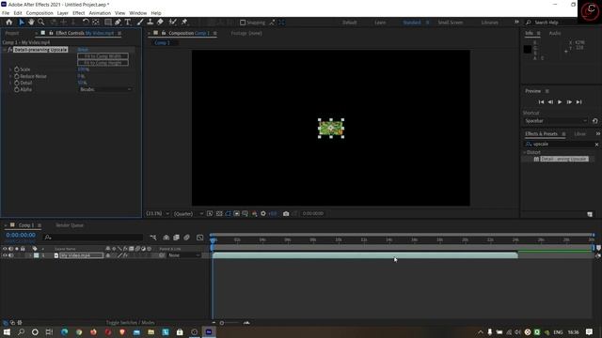
Task: Click Reset link for Detail-preserving Upscale
Action: 83,50
